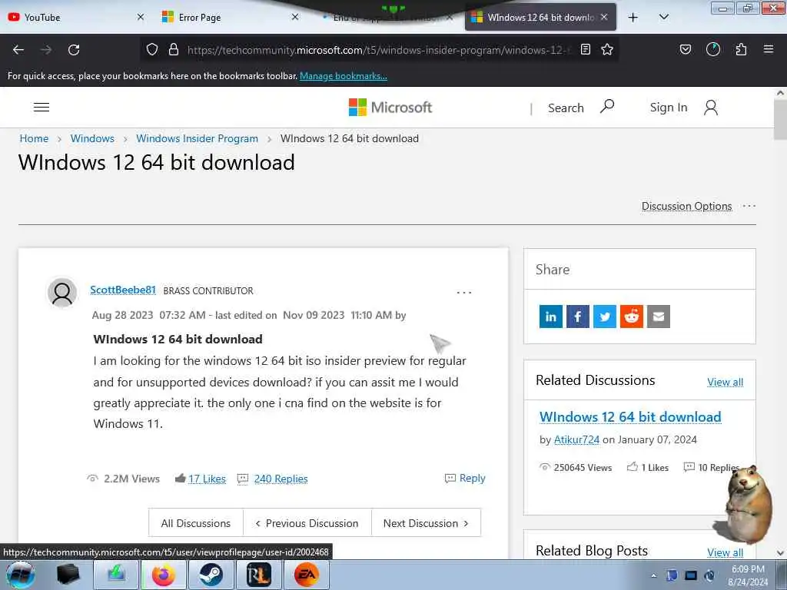Share via email envelope icon
The width and height of the screenshot is (787, 590).
[x=659, y=317]
